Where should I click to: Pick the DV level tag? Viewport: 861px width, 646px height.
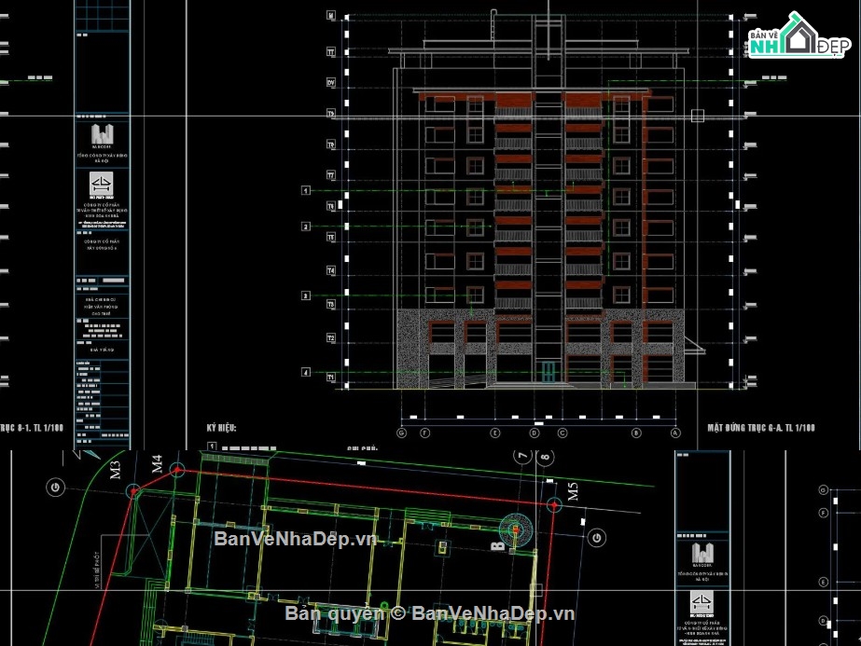(331, 82)
